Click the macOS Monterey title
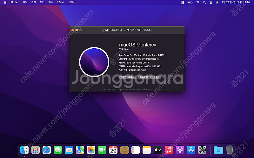254x158 pixels. click(138, 45)
